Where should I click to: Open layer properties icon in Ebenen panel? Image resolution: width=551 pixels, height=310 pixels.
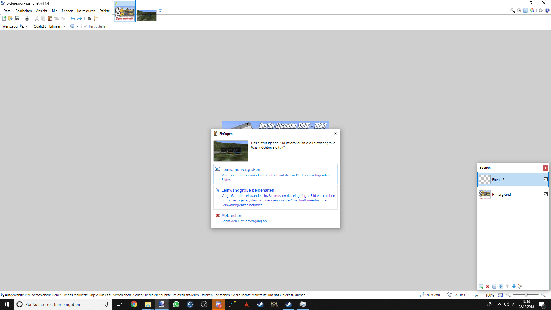[521, 286]
